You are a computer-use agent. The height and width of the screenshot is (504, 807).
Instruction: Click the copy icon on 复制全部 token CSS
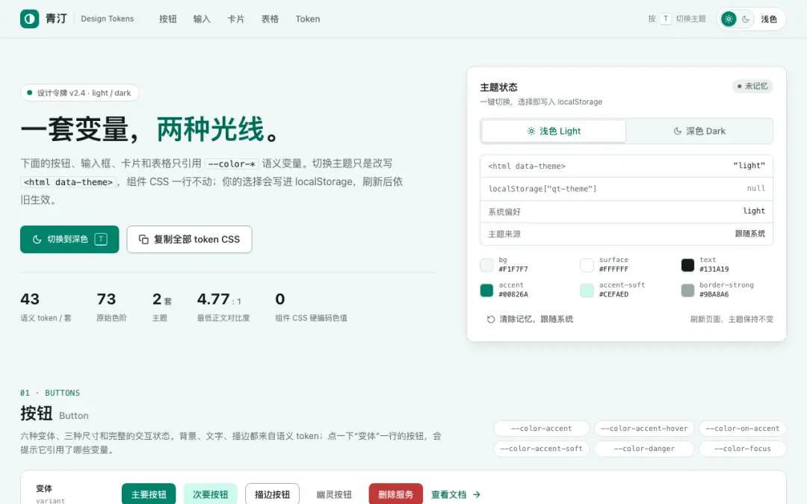[143, 239]
